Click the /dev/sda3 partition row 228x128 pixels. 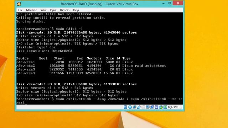tap(74, 70)
